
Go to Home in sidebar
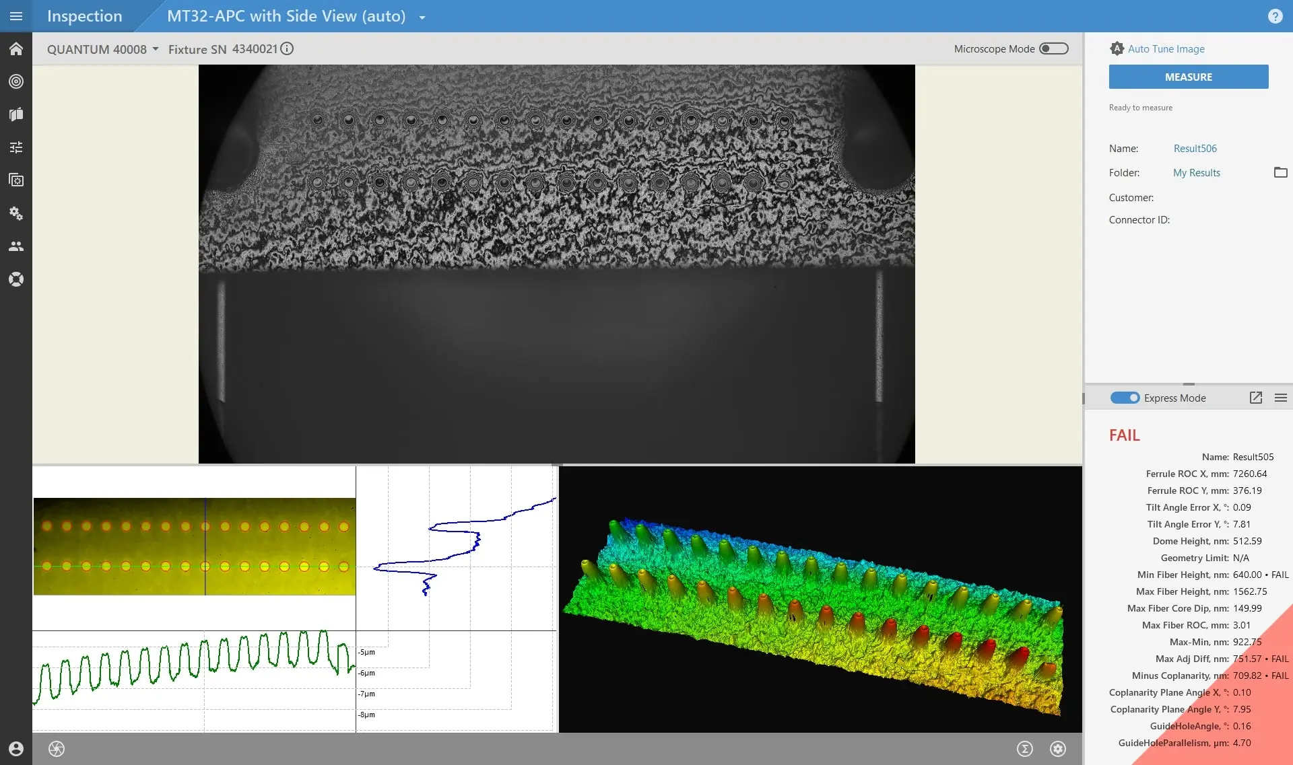pos(16,49)
